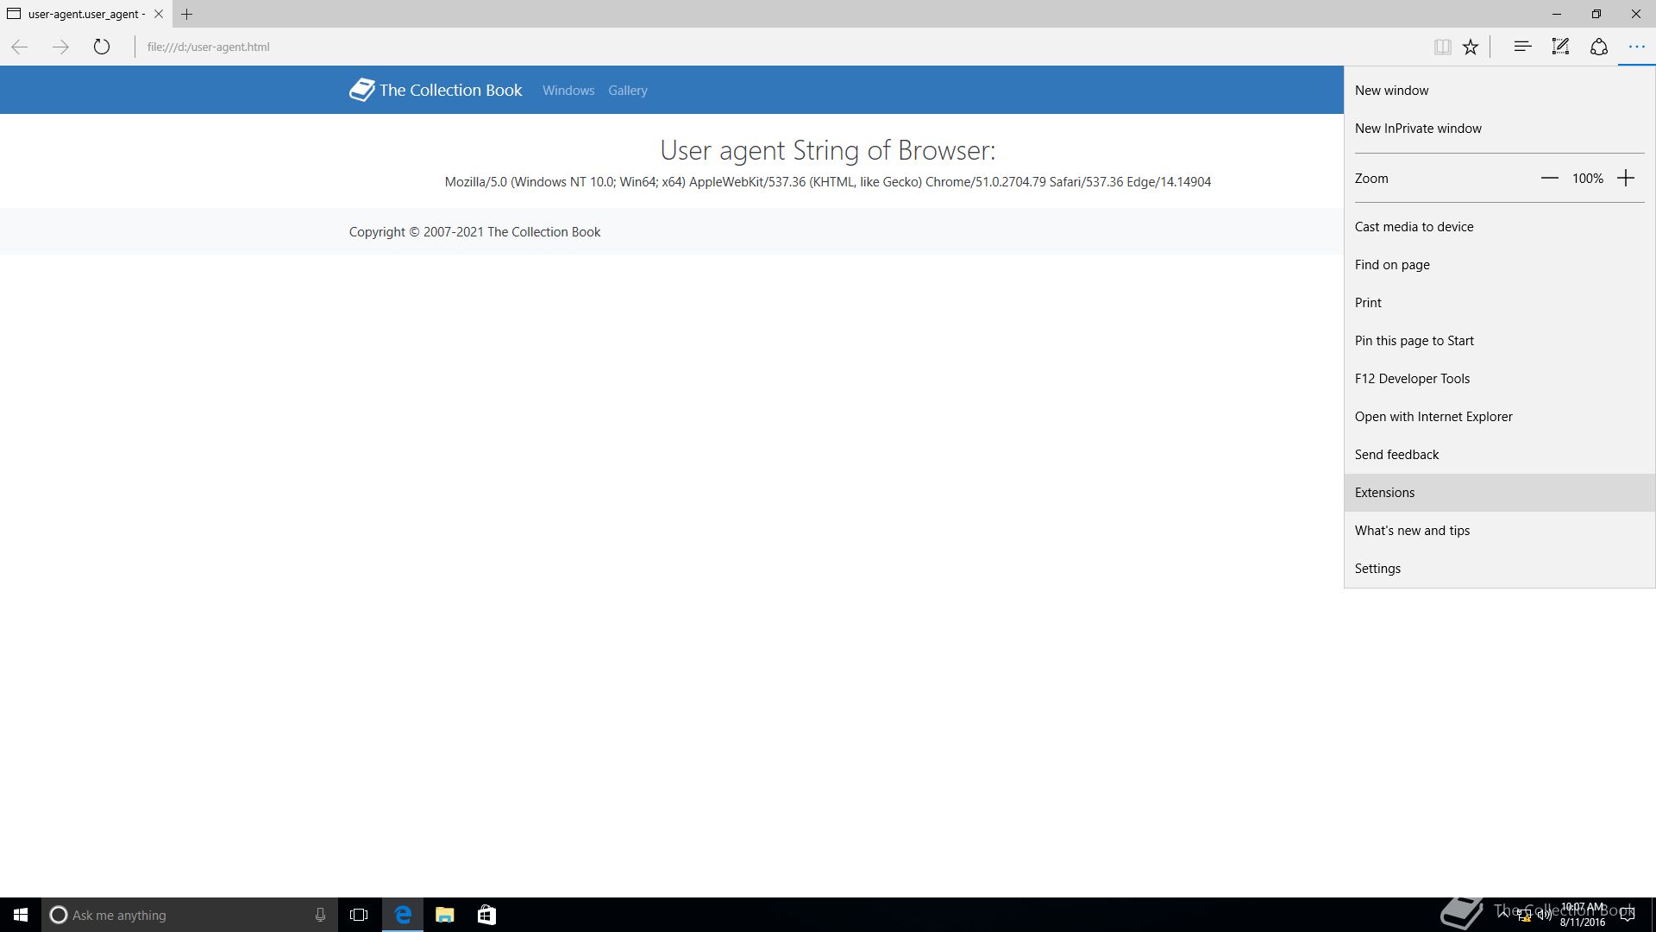Viewport: 1656px width, 932px height.
Task: Choose Print from the menu
Action: (1499, 302)
